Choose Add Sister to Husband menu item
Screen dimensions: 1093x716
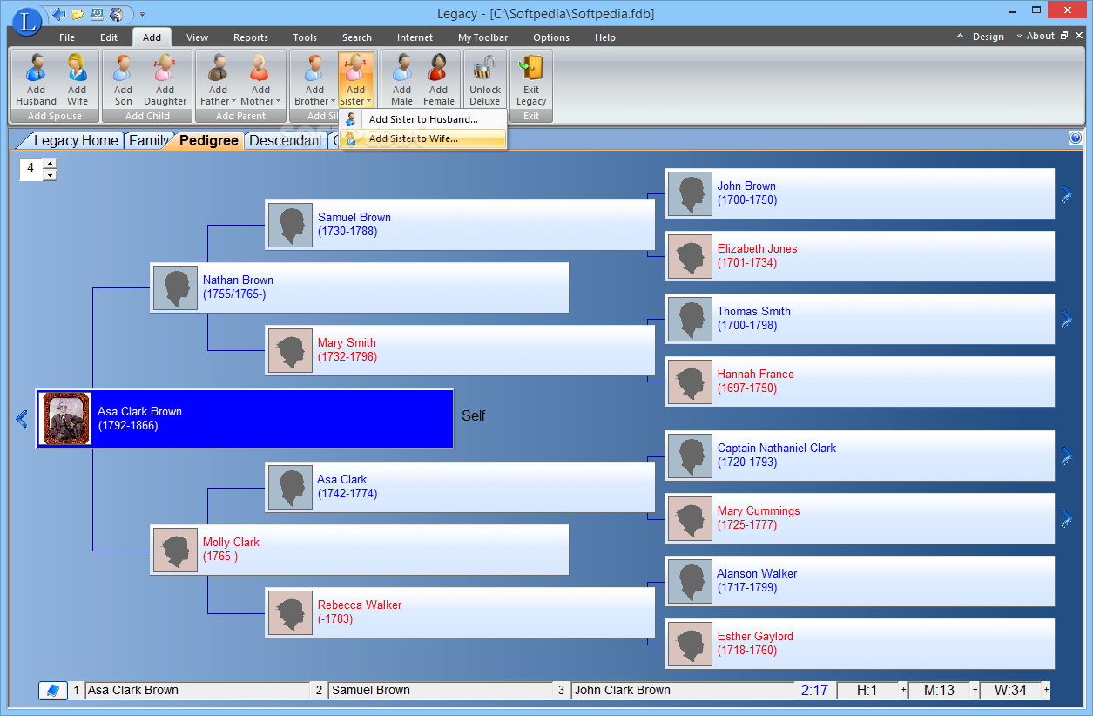coord(422,119)
